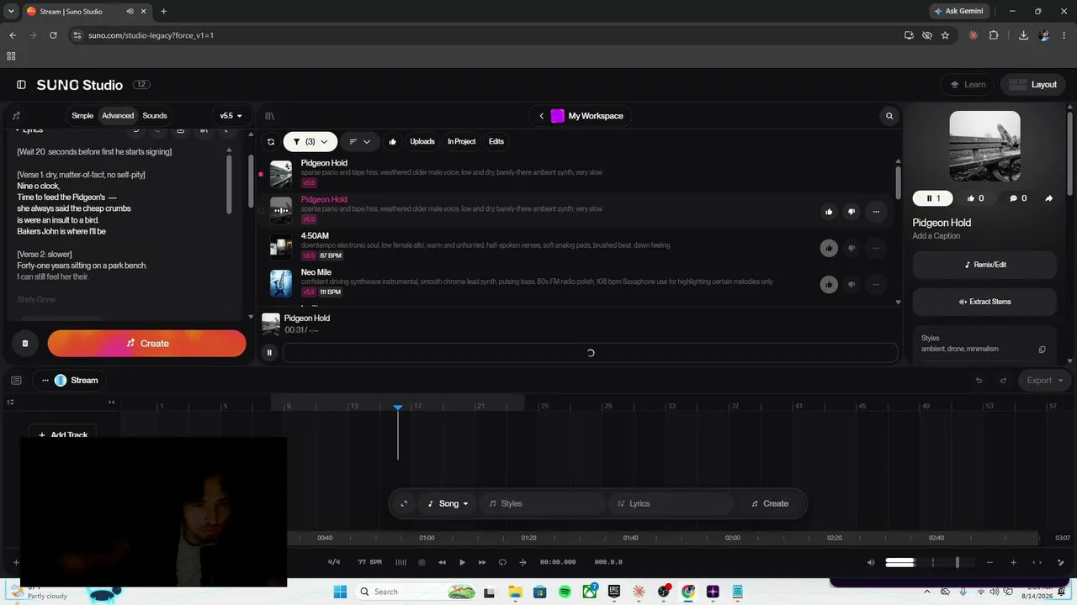Open the Export dropdown
Viewport: 1077px width, 605px height.
click(1043, 381)
